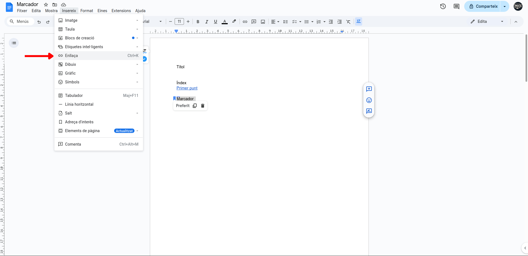Open the text color picker
The image size is (528, 256).
click(225, 21)
